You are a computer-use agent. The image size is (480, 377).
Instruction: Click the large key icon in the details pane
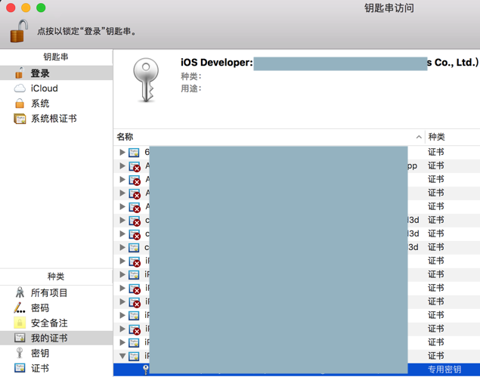coord(146,80)
